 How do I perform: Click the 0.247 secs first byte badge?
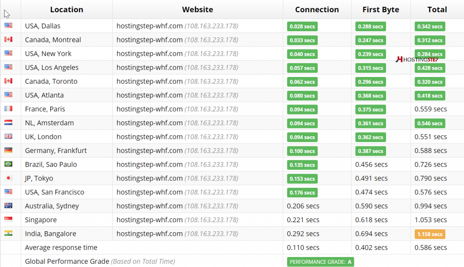pyautogui.click(x=371, y=40)
